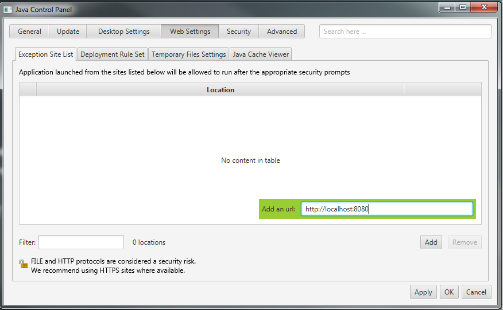Switch to the Deployment Rule Set subtab
Image resolution: width=503 pixels, height=310 pixels.
point(113,54)
